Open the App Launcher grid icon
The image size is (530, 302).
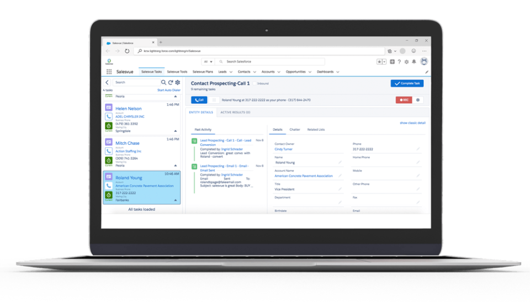pos(109,72)
